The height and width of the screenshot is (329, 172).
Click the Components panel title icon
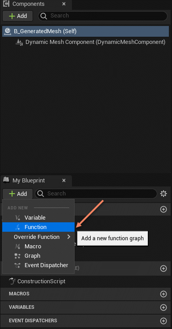[x=6, y=4]
